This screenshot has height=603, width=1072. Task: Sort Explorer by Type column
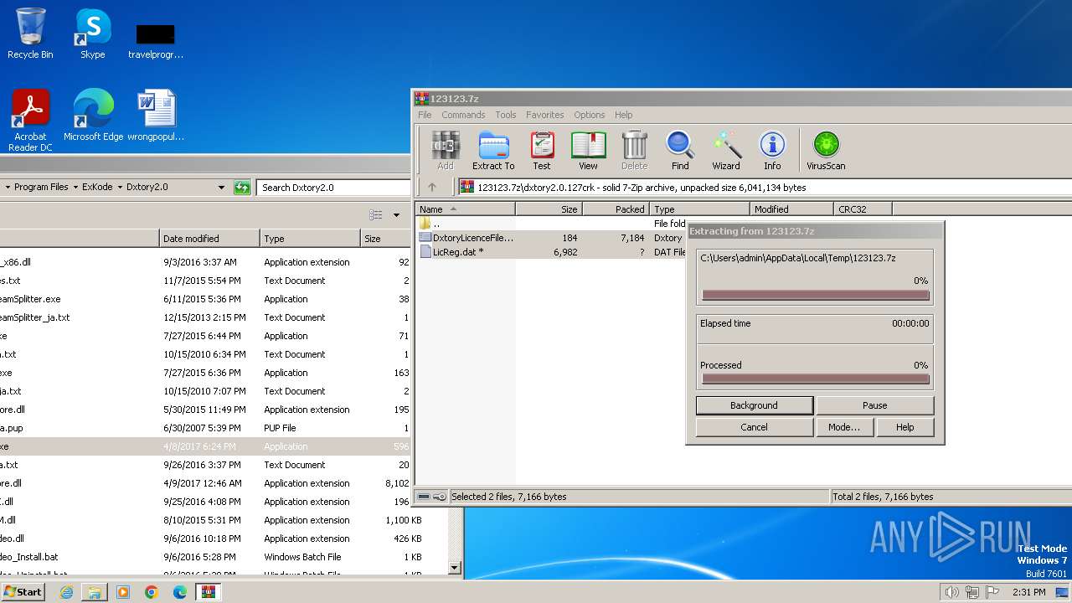311,239
